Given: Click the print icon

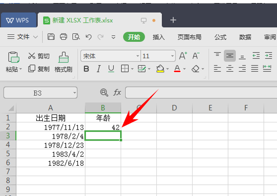Looking at the screenshot, I should tap(63, 37).
